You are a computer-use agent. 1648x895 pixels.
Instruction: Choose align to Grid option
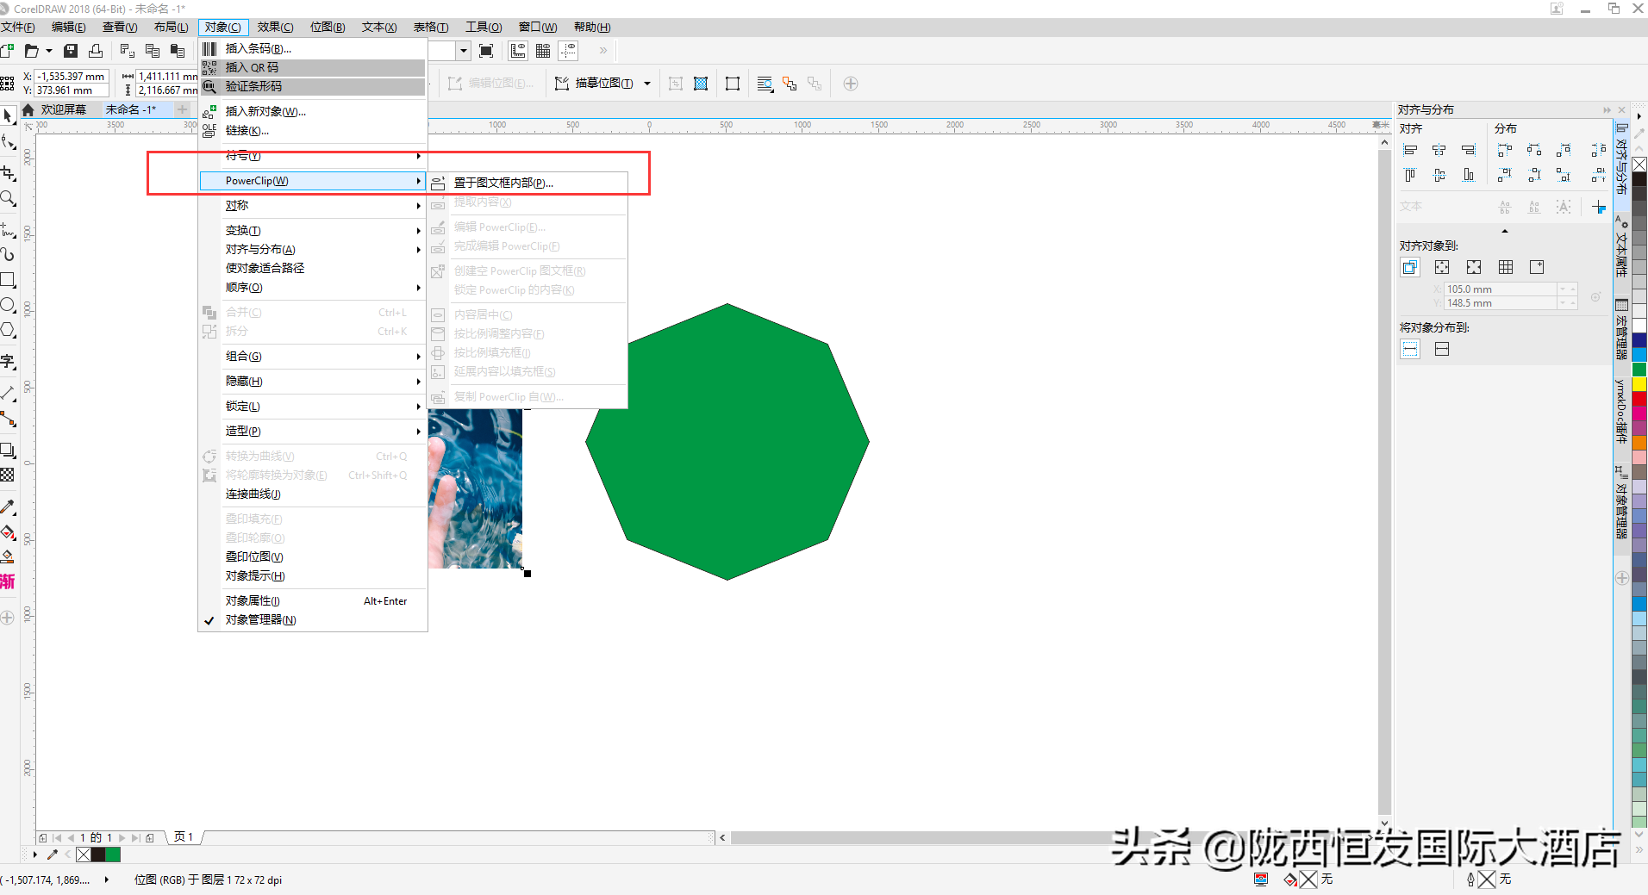pos(1506,267)
